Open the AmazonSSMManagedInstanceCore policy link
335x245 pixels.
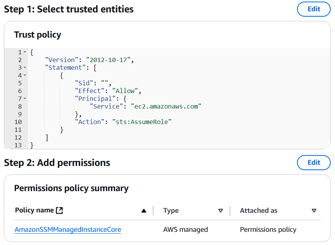68,229
